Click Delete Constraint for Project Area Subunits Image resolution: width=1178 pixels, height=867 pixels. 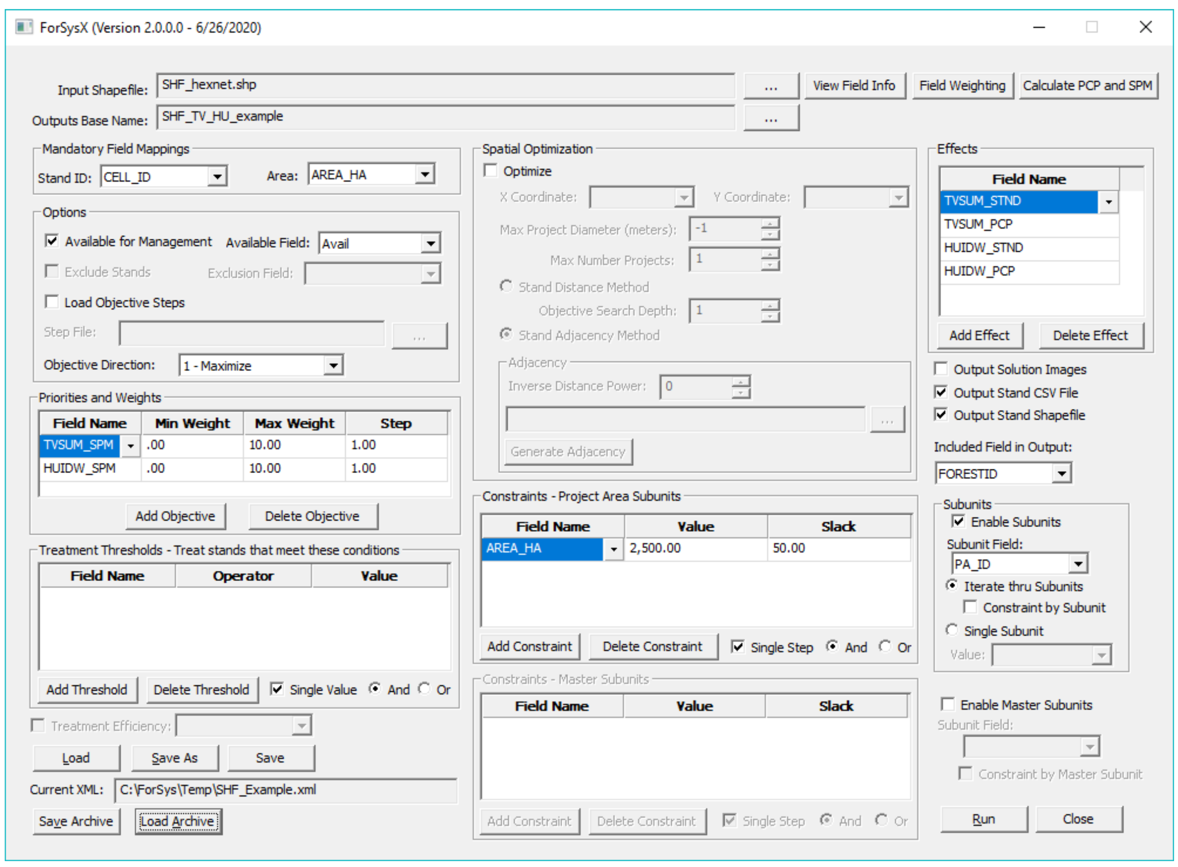[653, 646]
